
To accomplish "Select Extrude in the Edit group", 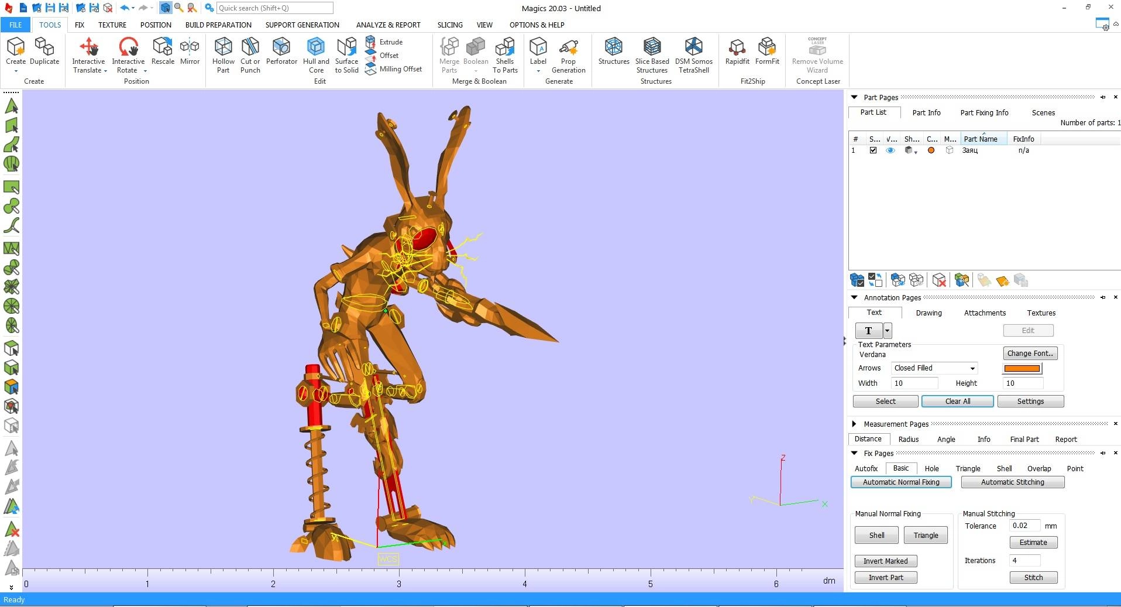I will (384, 42).
